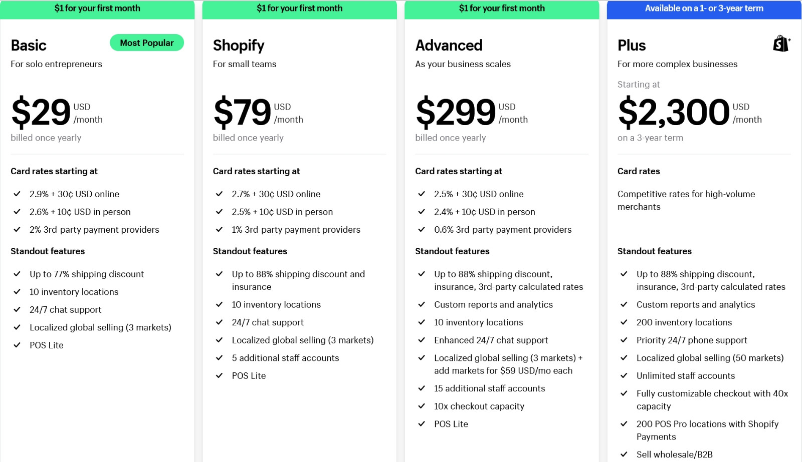This screenshot has height=462, width=802.
Task: Select the Shopify plan heading
Action: (x=239, y=46)
